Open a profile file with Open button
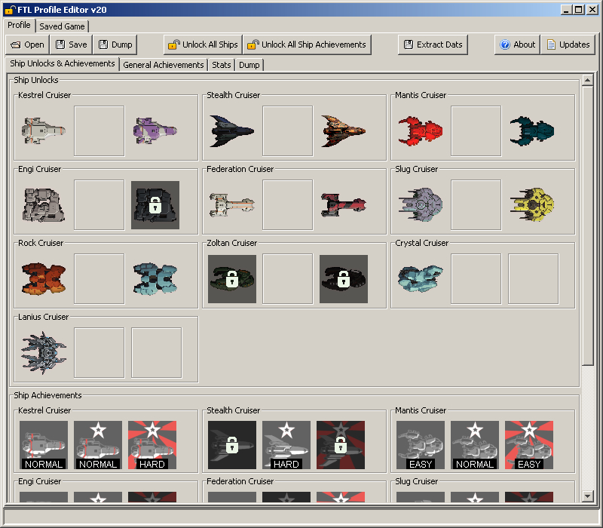 click(27, 45)
